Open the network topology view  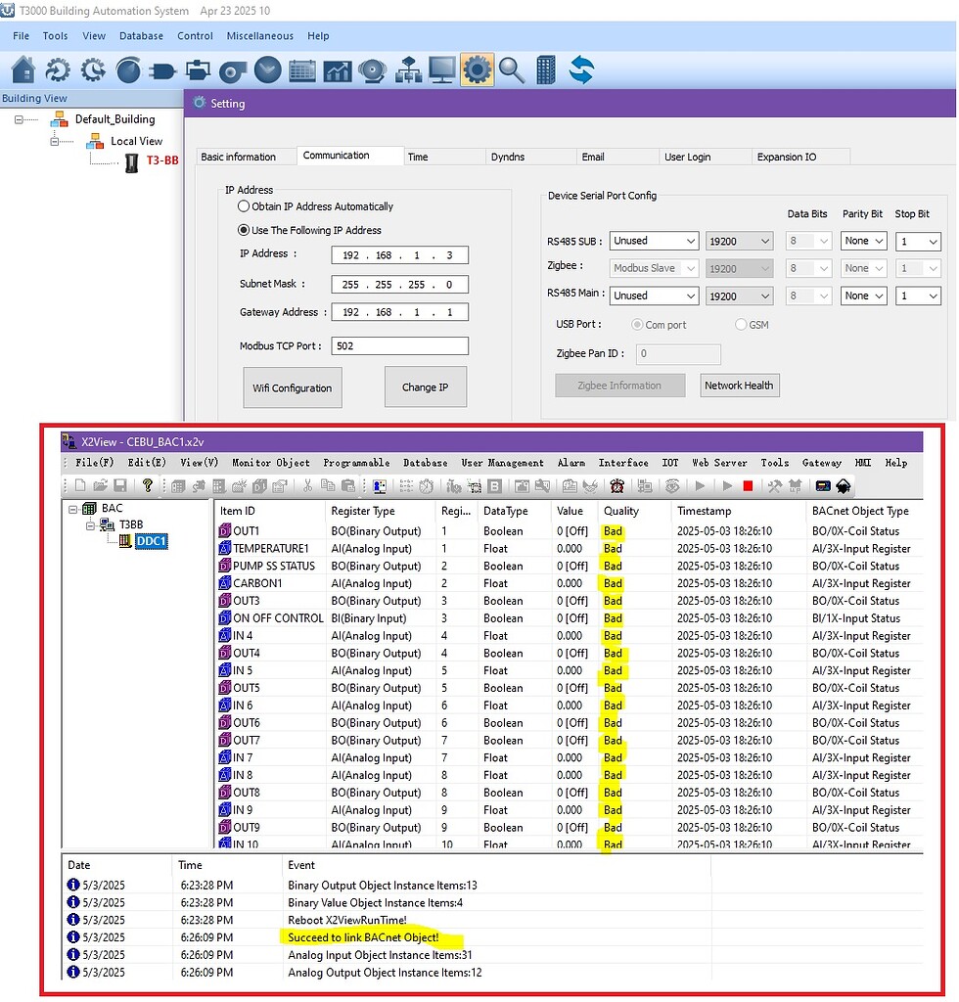pyautogui.click(x=408, y=69)
